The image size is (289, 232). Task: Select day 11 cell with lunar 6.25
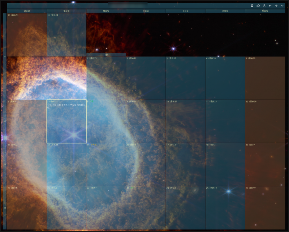pyautogui.click(x=225, y=121)
